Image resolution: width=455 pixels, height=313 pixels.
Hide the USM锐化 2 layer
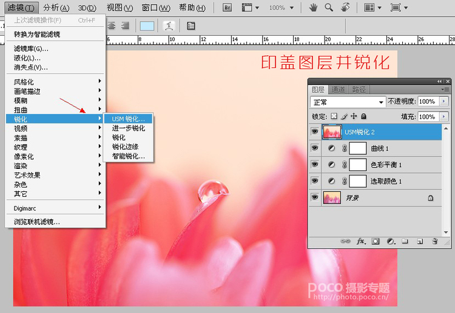[x=315, y=132]
